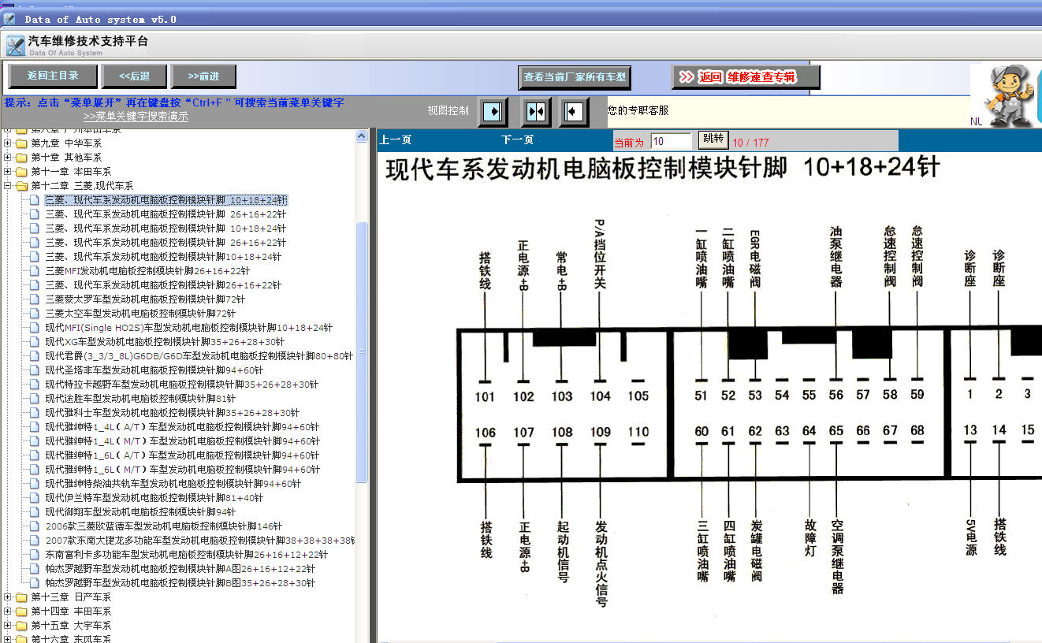Expand the 第十四章 丰田车系 node
Image resolution: width=1042 pixels, height=643 pixels.
8,611
